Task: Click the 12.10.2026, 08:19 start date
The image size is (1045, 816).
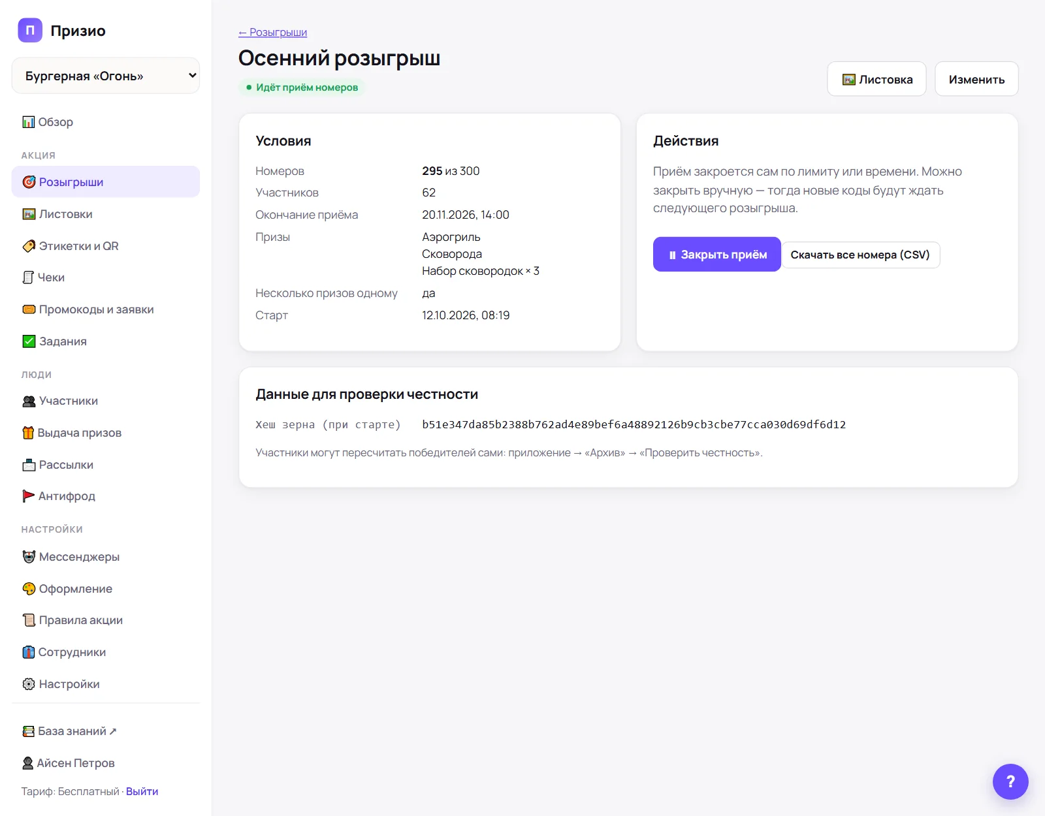Action: [466, 315]
